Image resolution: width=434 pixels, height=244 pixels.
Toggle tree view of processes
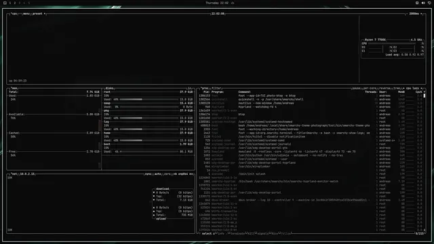pos(397,88)
